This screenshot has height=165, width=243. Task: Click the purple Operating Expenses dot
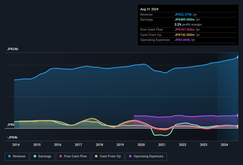pyautogui.click(x=130, y=156)
